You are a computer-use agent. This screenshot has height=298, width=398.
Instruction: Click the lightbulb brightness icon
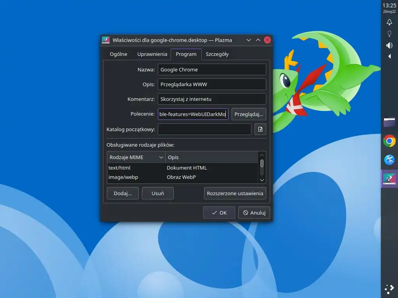point(389,34)
